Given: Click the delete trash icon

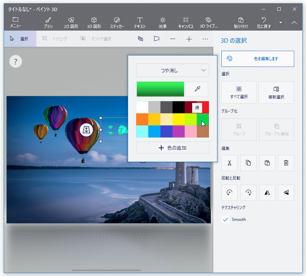Looking at the screenshot, I should point(286,163).
